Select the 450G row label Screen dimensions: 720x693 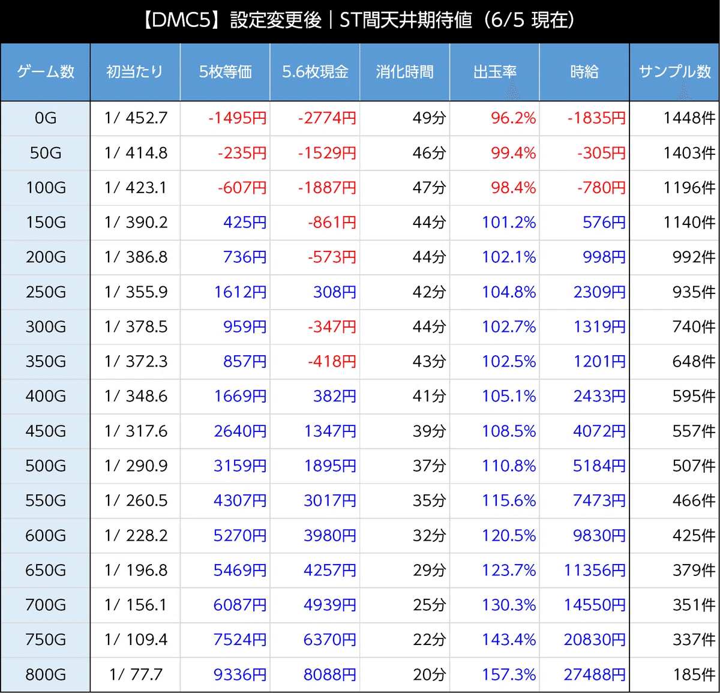tap(46, 431)
